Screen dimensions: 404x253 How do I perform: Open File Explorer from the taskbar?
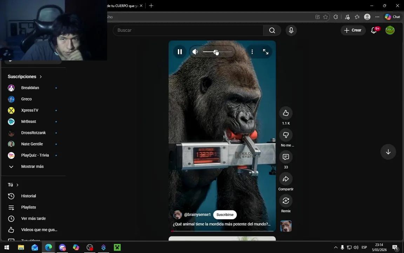[x=21, y=247]
